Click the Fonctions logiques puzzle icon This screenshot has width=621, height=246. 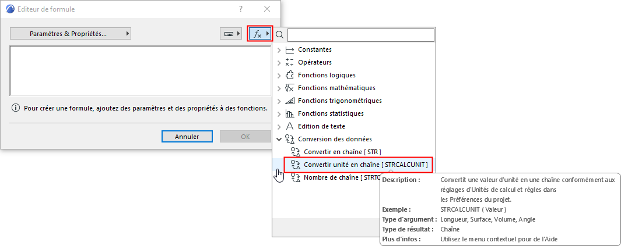[x=290, y=76]
